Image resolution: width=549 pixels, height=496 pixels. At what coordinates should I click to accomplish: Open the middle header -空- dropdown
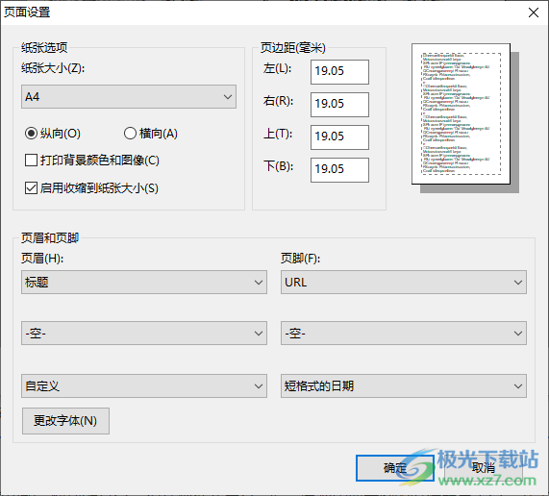pos(144,334)
